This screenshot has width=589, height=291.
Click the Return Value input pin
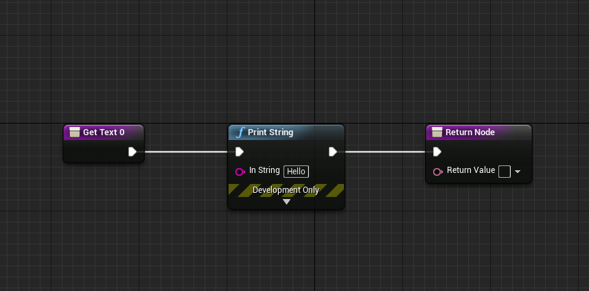pyautogui.click(x=437, y=172)
